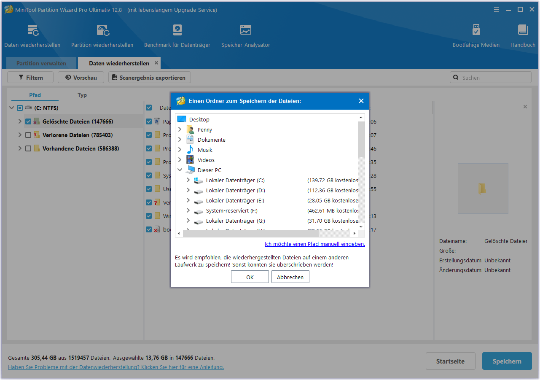Check the Vorhandene Dateien checkbox
The width and height of the screenshot is (540, 380).
[28, 148]
